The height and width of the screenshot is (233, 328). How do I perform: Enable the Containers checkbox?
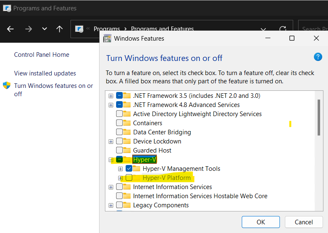119,123
